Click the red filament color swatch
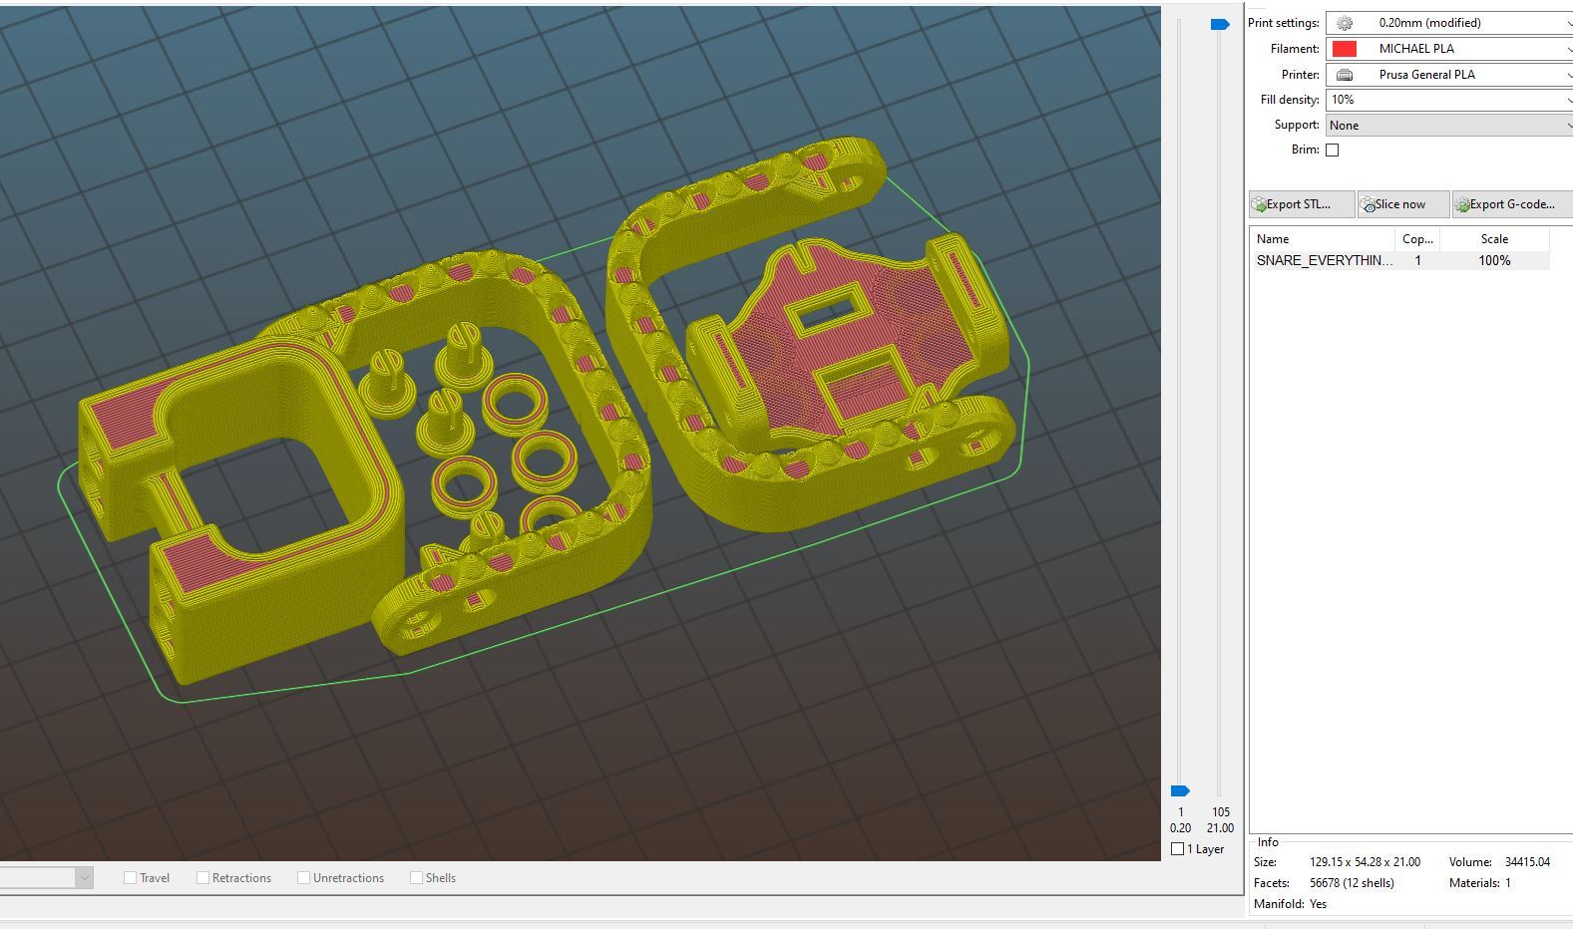 click(1345, 49)
